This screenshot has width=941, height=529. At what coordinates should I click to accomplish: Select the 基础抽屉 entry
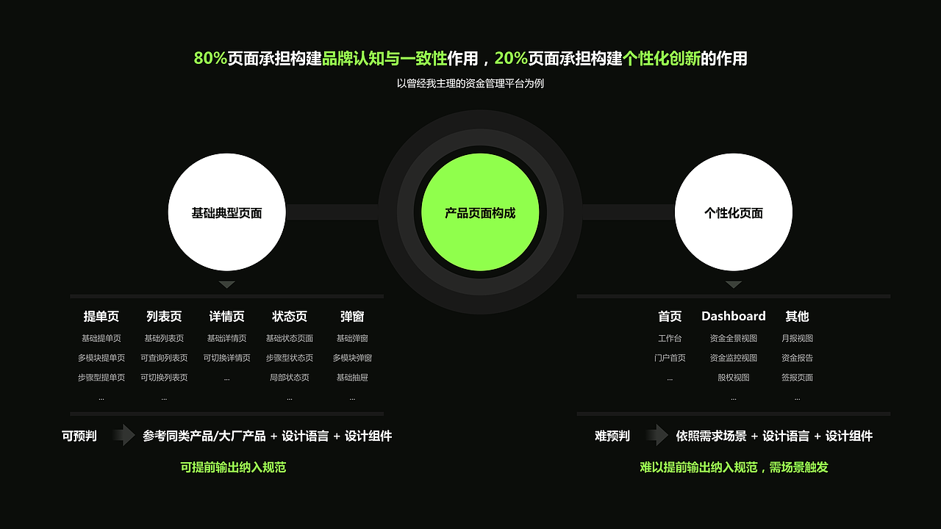pos(353,377)
